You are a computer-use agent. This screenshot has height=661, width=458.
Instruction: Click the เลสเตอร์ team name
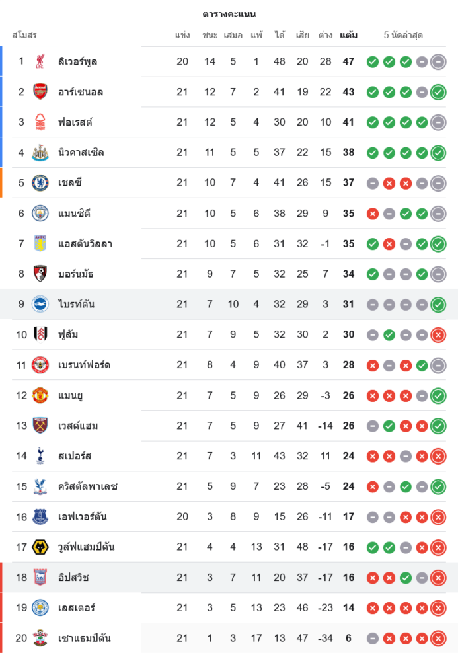pyautogui.click(x=77, y=607)
